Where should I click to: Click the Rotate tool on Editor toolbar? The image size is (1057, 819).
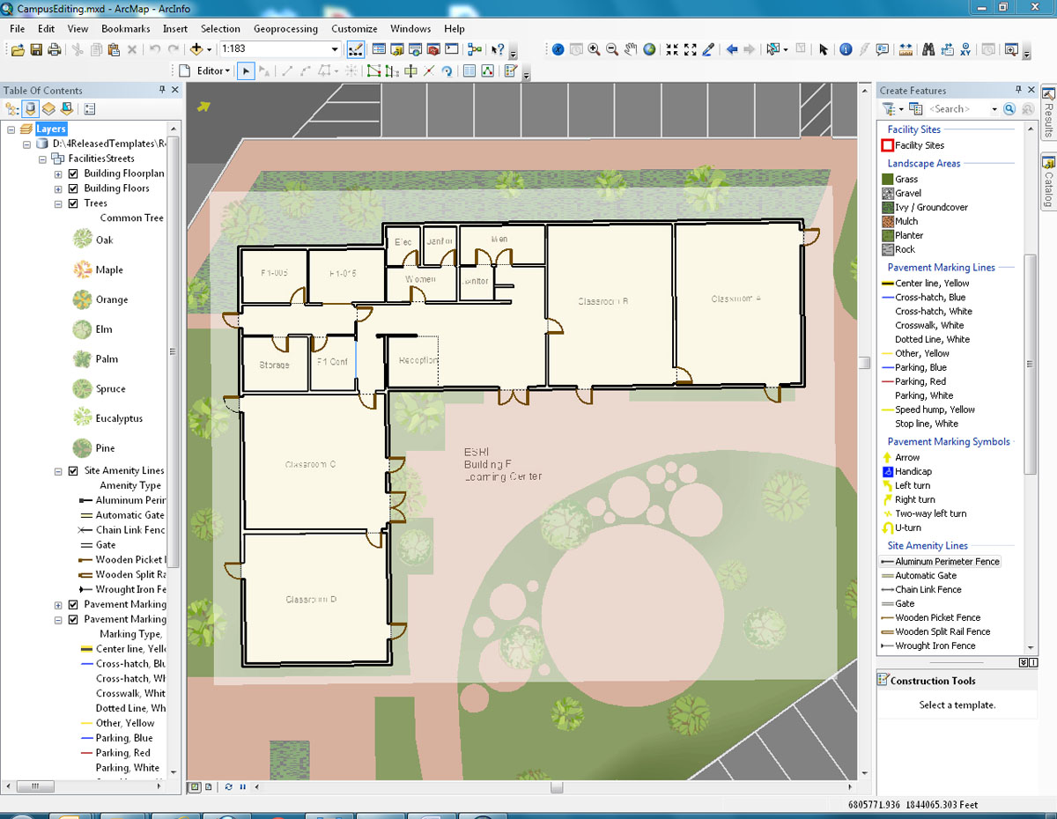tap(447, 71)
